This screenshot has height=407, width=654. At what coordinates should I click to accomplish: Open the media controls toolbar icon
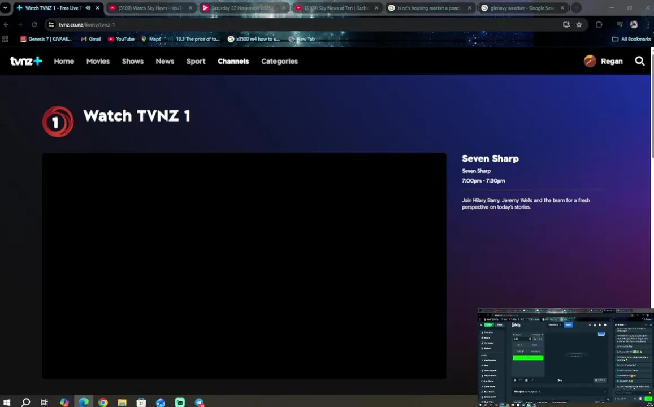coord(620,25)
